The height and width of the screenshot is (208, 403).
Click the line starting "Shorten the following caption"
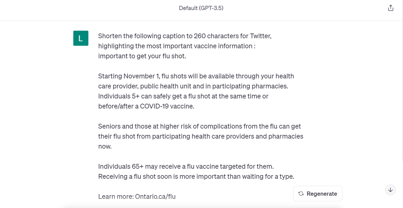[x=185, y=36]
